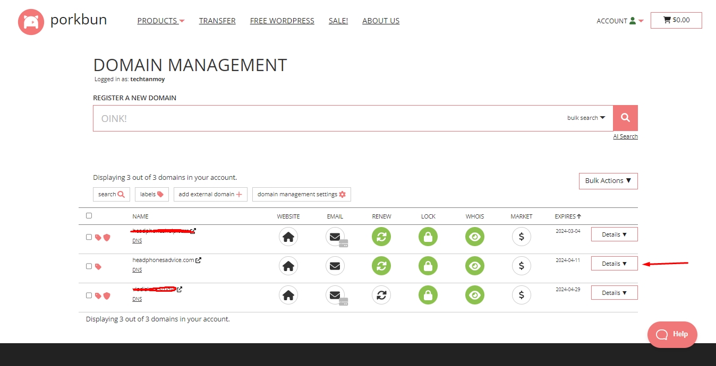Tick the checkbox for headphonesadvice.com row
Image resolution: width=716 pixels, height=366 pixels.
89,266
